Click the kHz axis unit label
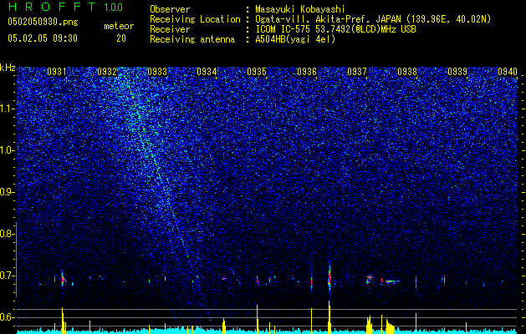Image resolution: width=526 pixels, height=334 pixels. tap(8, 68)
